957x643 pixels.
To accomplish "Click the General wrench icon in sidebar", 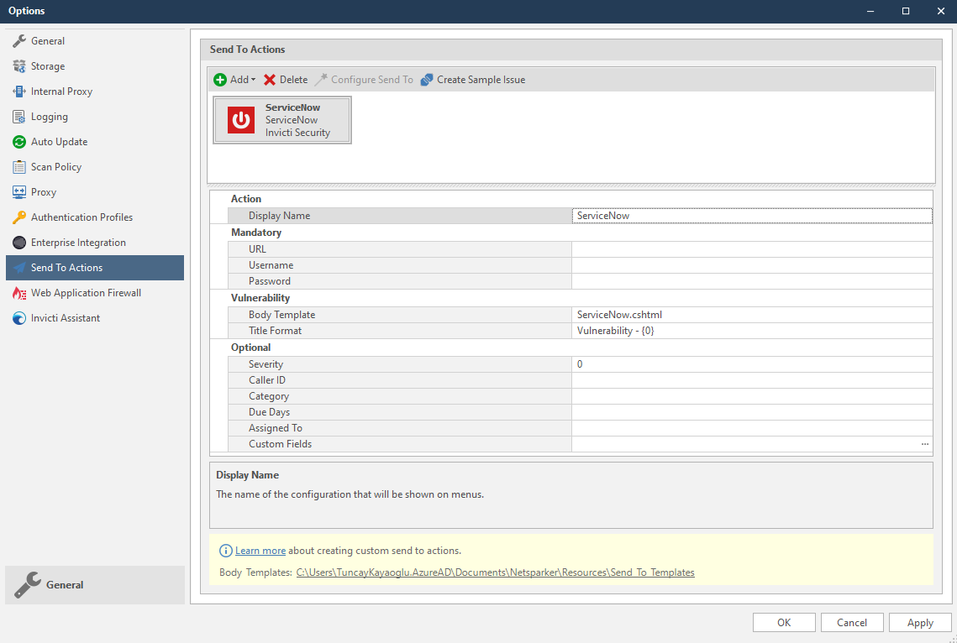I will (19, 41).
